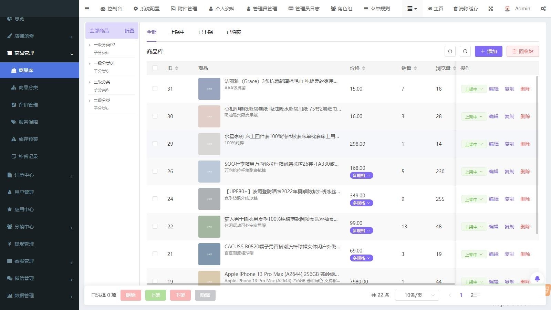The width and height of the screenshot is (551, 310).
Task: Select the checkbox for product ID 24
Action: [x=155, y=199]
